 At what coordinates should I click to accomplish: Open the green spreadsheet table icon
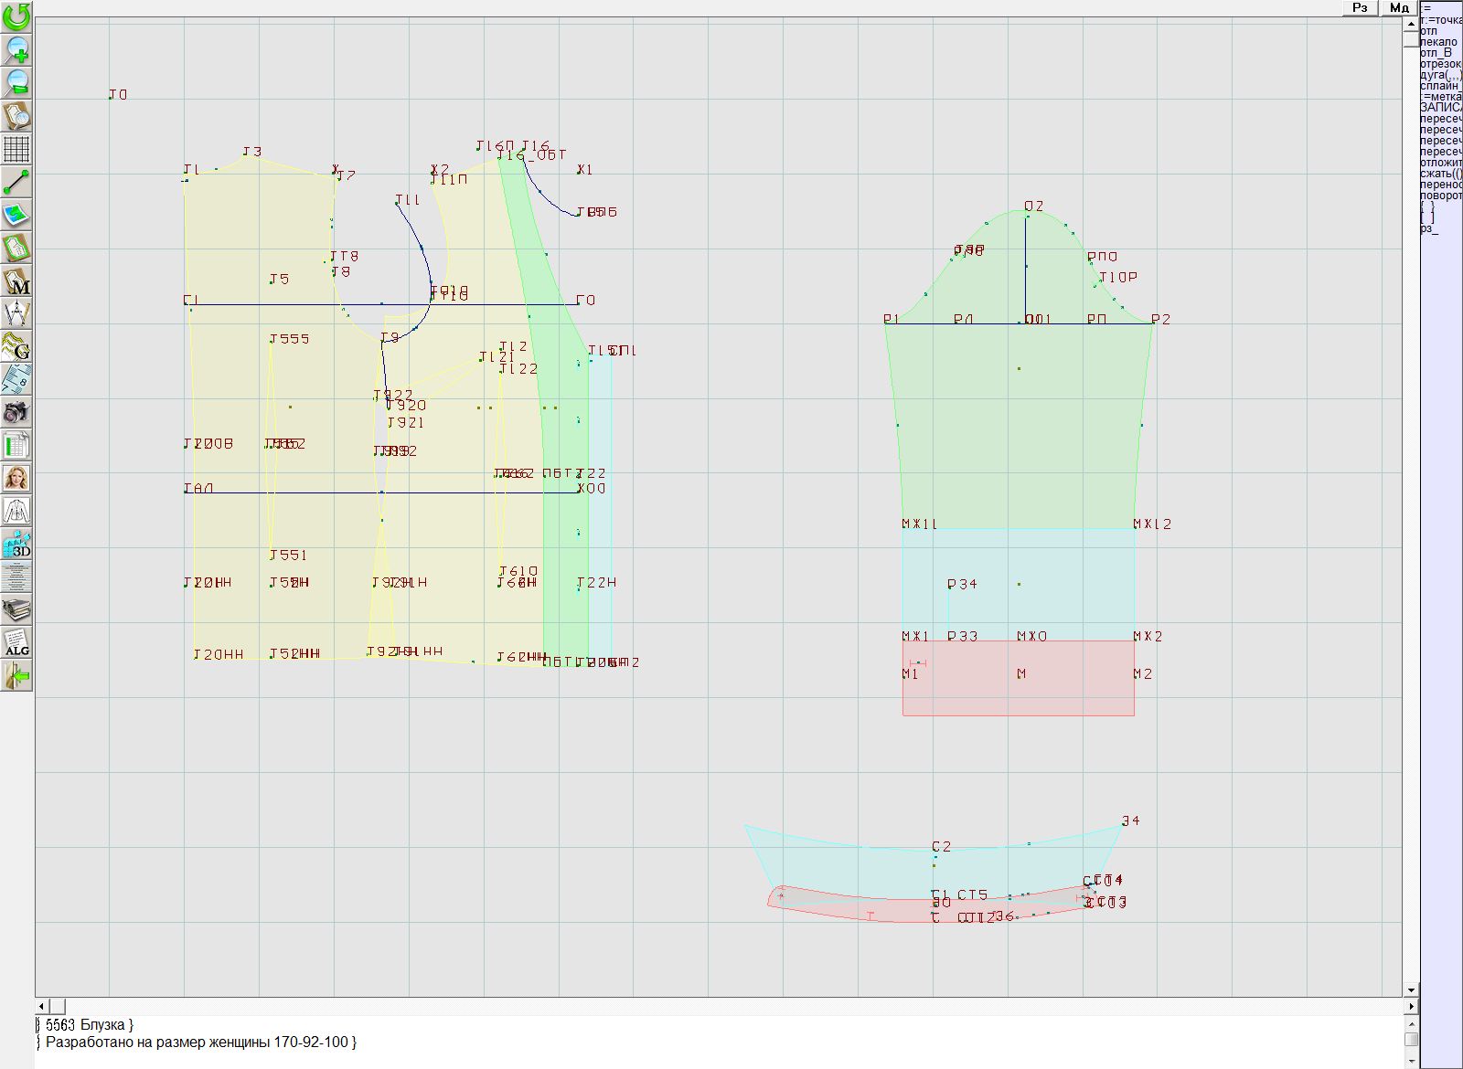click(16, 446)
